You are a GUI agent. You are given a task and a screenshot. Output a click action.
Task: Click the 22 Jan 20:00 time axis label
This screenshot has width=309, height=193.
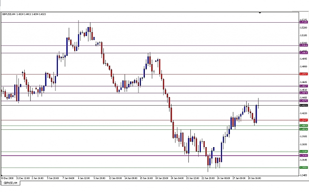tap(208, 178)
